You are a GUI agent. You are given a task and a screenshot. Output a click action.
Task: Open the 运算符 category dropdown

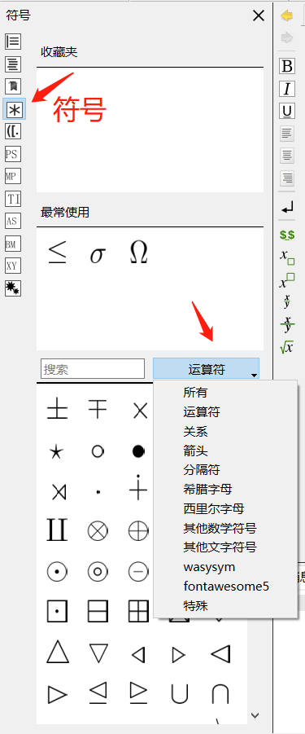coord(206,369)
